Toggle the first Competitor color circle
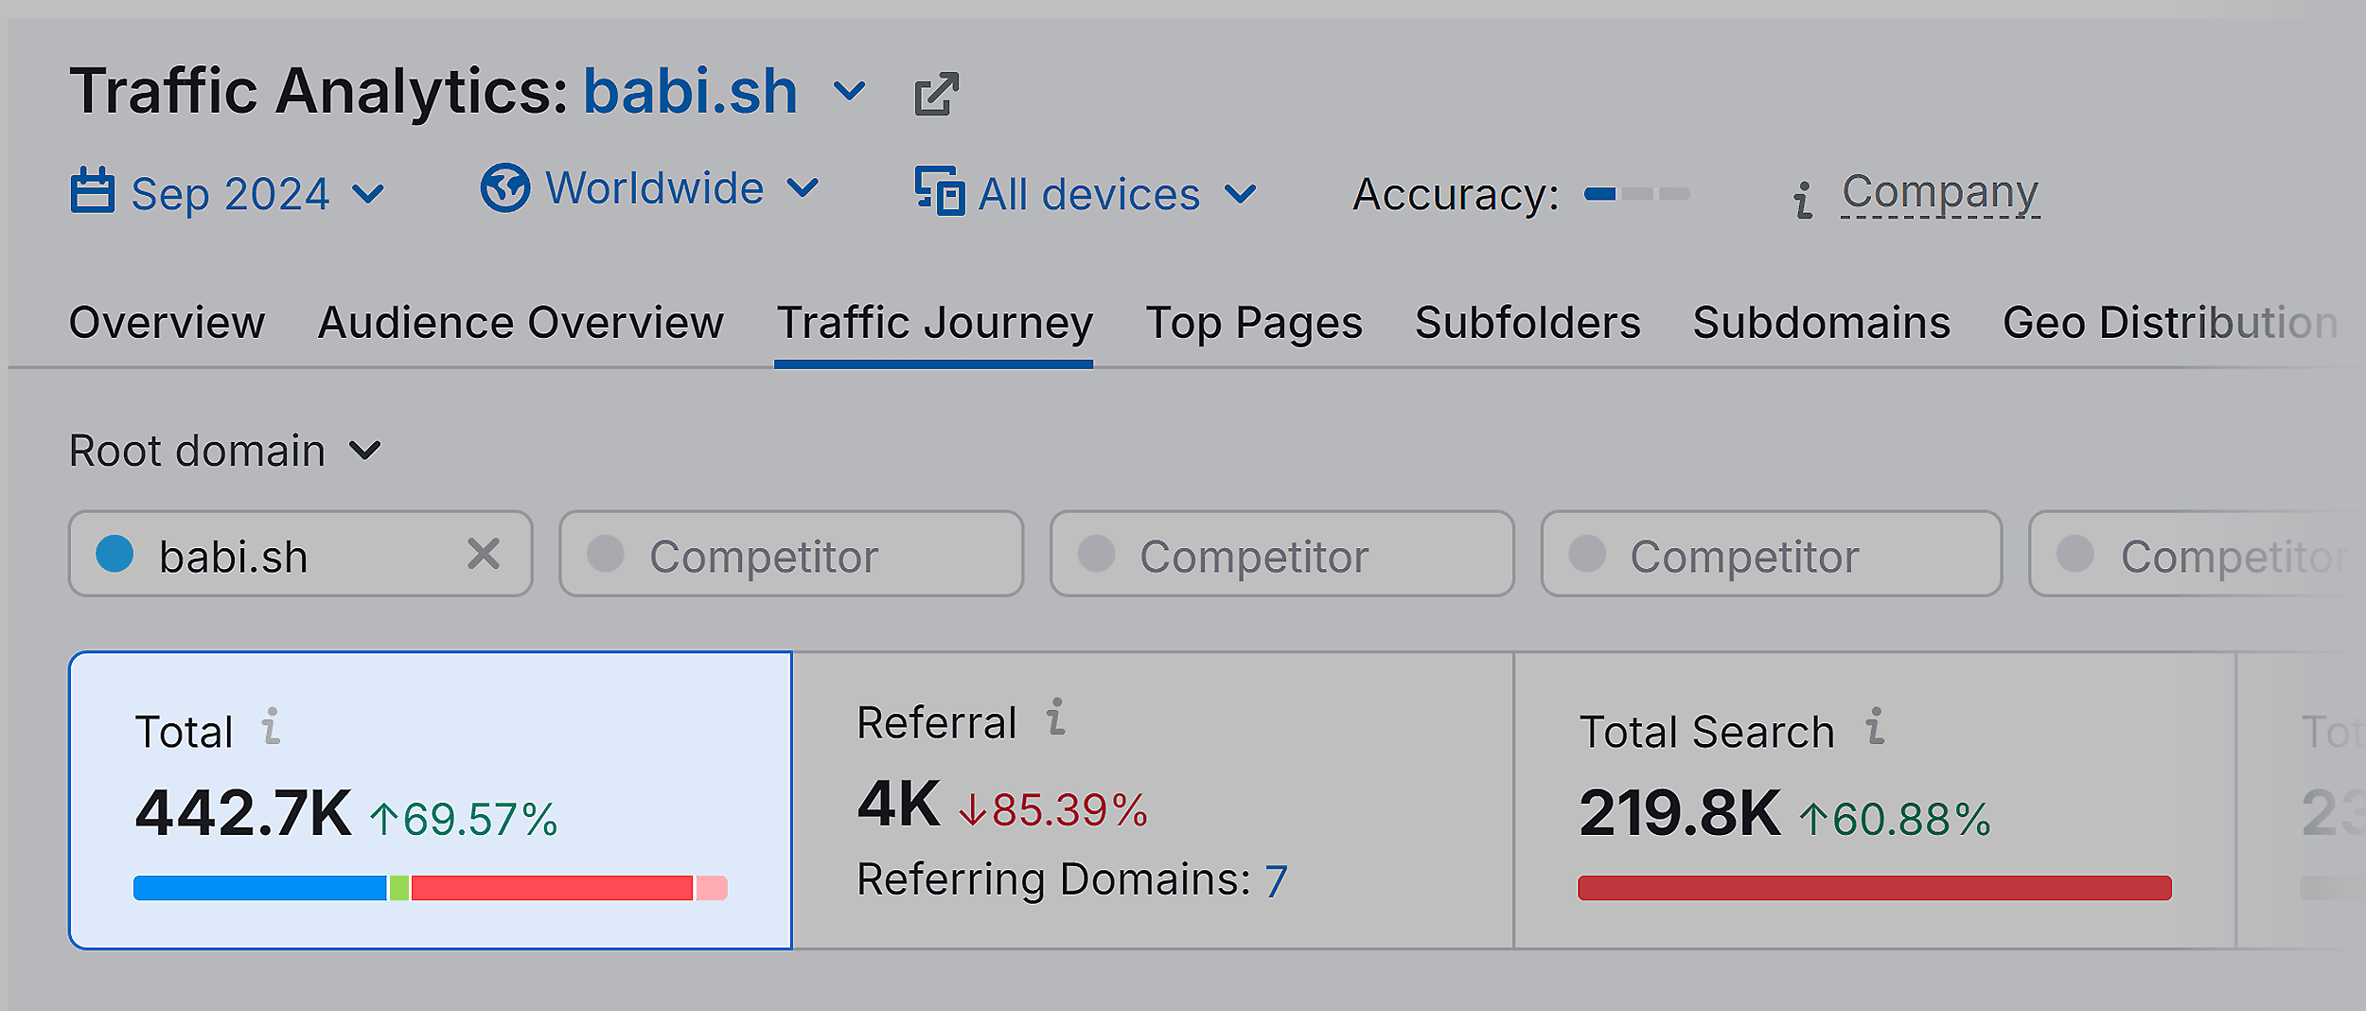 coord(608,554)
